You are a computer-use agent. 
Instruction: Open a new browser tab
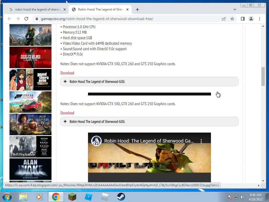click(137, 9)
